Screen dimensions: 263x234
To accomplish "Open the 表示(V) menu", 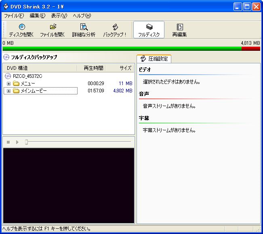I will point(59,16).
